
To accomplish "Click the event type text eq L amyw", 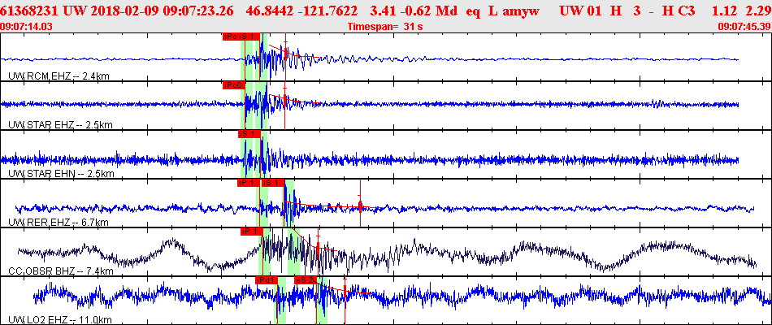I will tap(503, 10).
